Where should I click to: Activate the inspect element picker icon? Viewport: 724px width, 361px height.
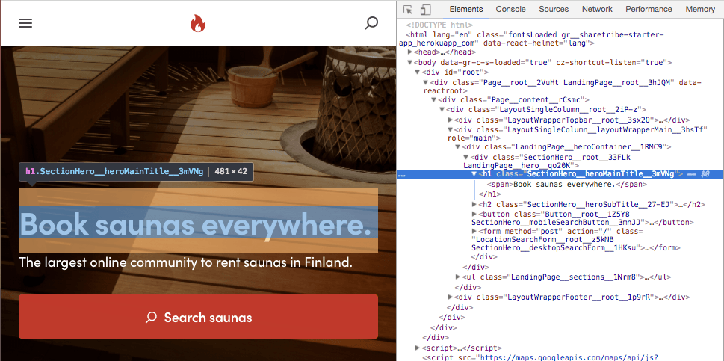(x=408, y=10)
